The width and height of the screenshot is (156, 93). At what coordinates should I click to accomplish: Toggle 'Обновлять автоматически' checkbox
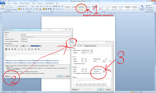coord(25,72)
